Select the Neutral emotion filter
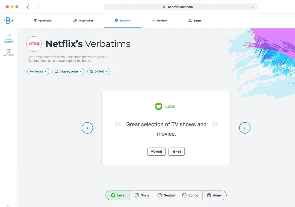This screenshot has width=295, height=207. [166, 195]
